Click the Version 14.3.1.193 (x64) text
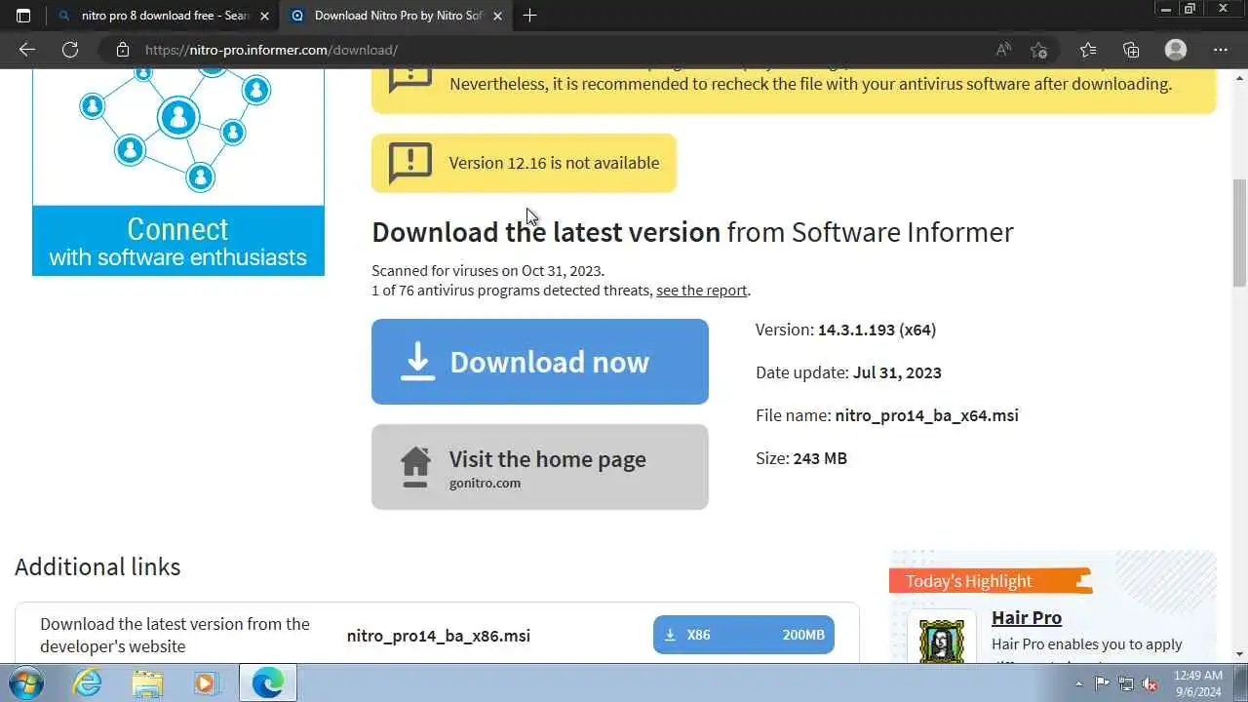Image resolution: width=1248 pixels, height=702 pixels. (x=845, y=330)
